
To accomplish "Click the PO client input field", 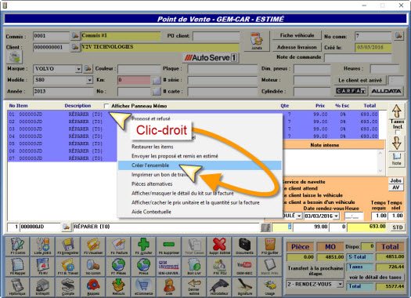I will [216, 36].
